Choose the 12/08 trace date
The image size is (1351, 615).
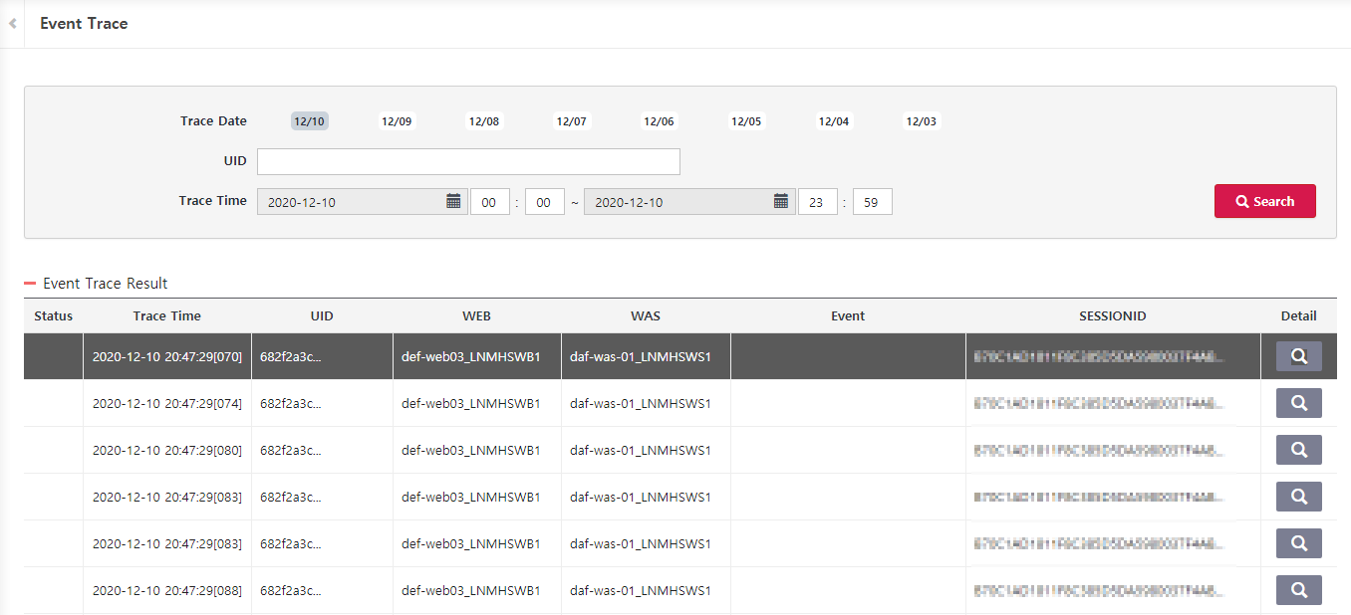click(483, 121)
